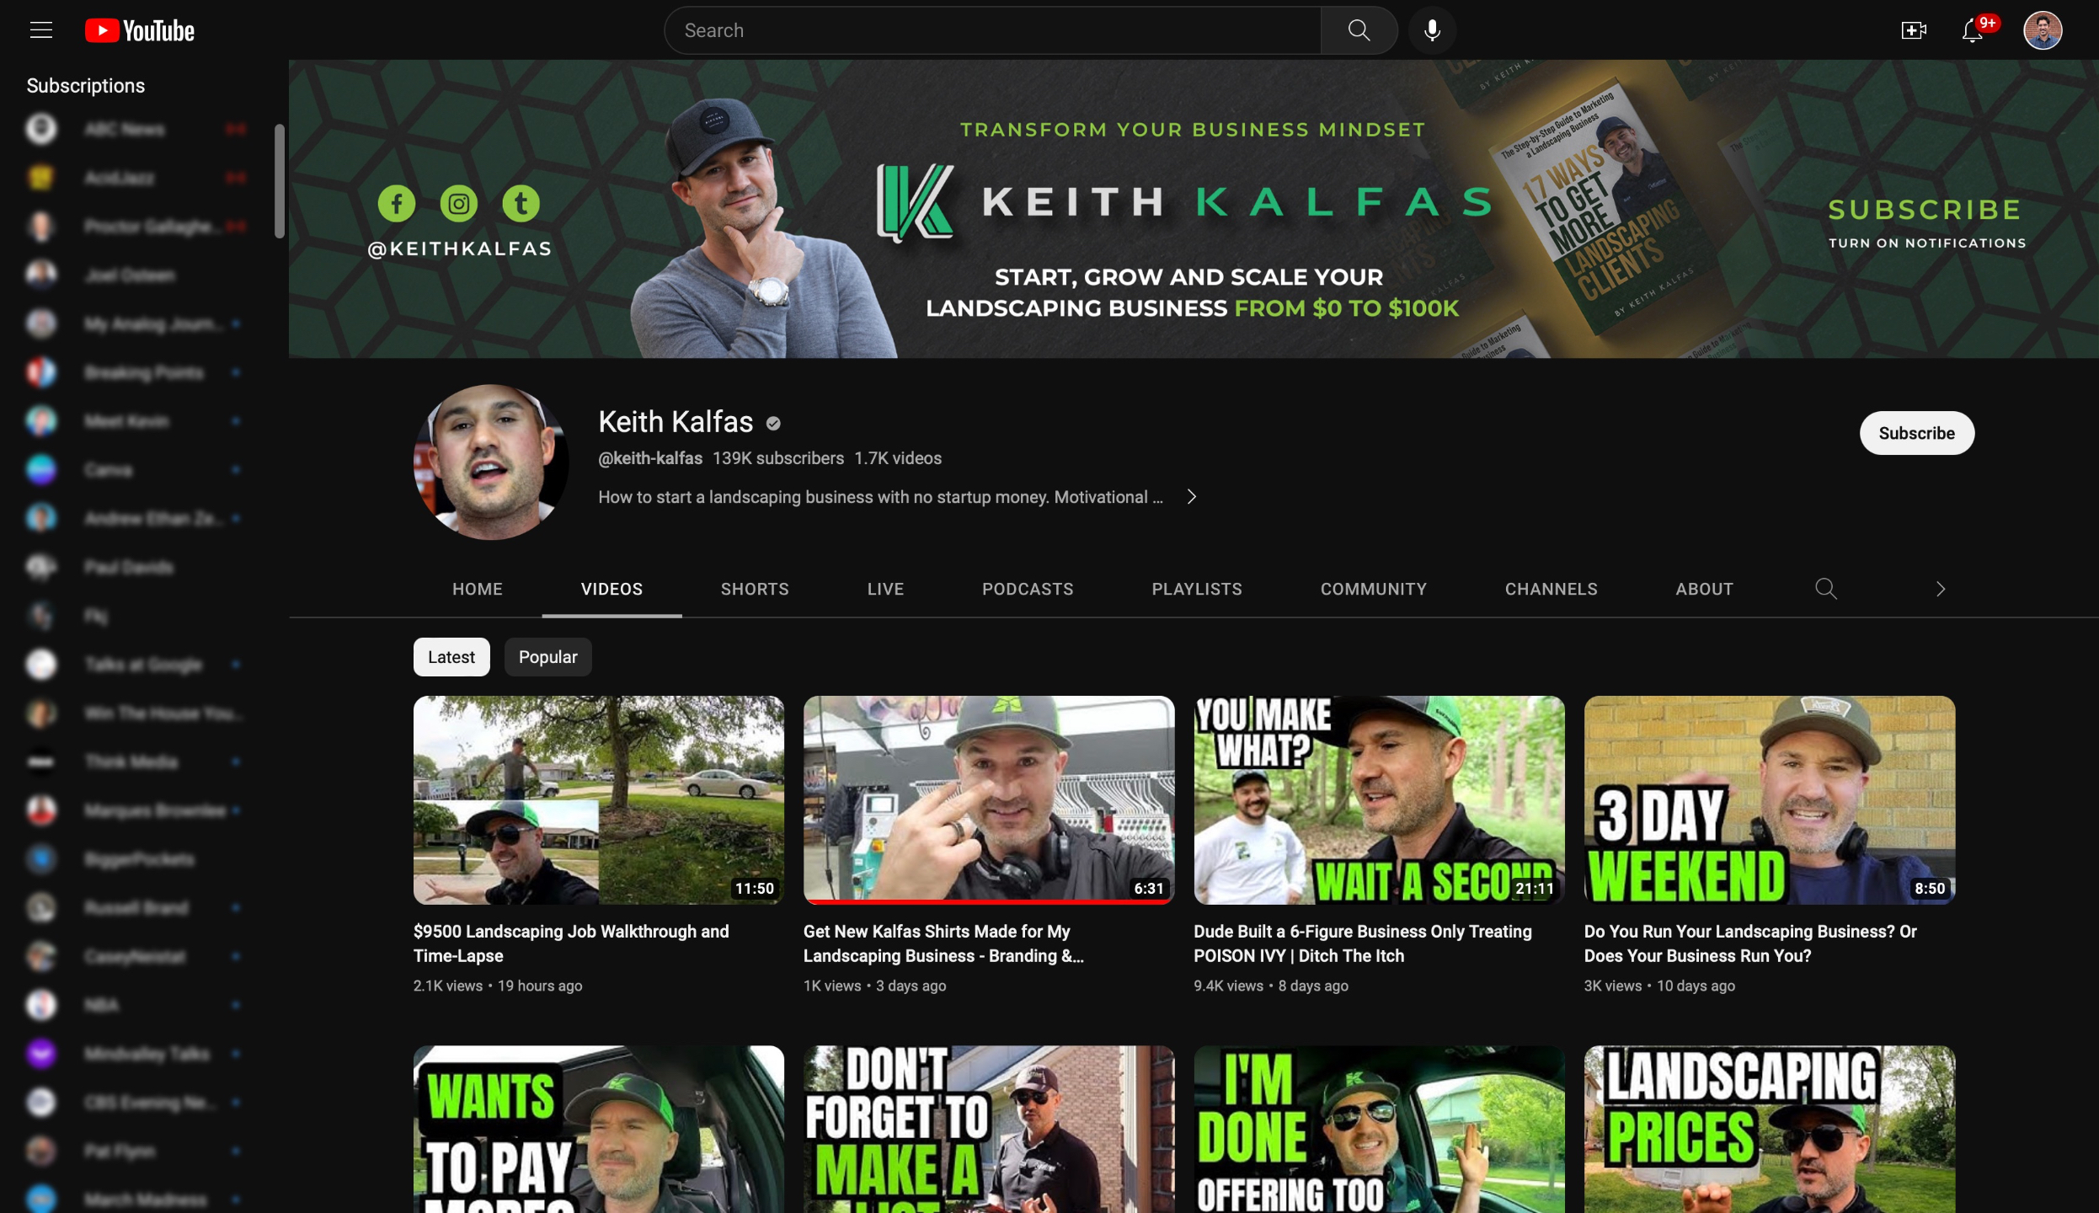This screenshot has width=2099, height=1213.
Task: Open the hamburger guide menu
Action: [x=41, y=30]
